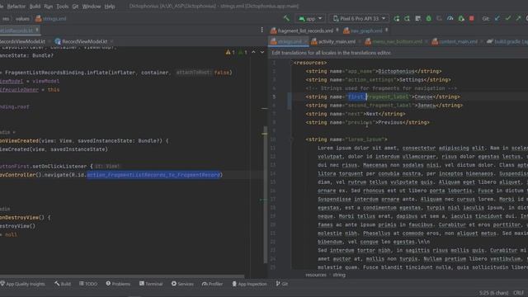Click the Git Push arrow icon
Viewport: 528px width, 297px height.
point(519,18)
